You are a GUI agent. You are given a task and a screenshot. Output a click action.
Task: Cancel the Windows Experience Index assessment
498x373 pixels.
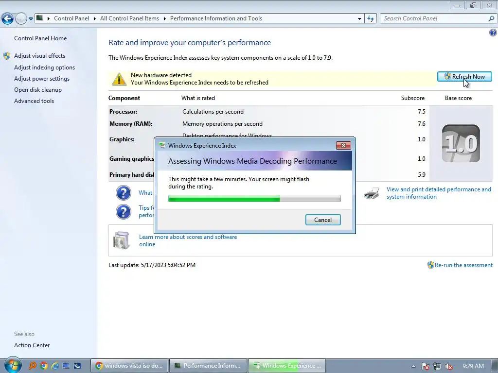click(323, 220)
